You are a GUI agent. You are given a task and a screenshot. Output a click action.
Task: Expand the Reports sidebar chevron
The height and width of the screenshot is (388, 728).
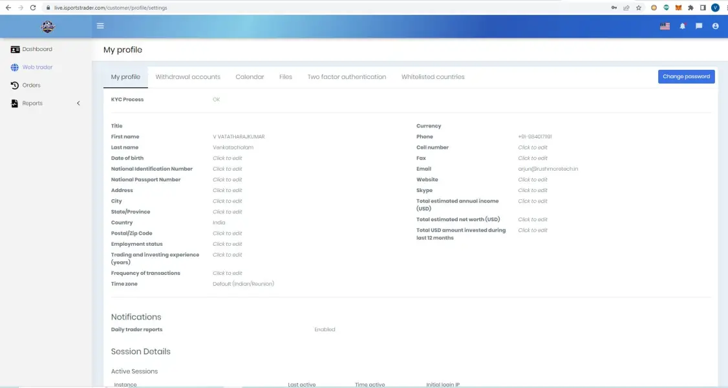tap(78, 103)
